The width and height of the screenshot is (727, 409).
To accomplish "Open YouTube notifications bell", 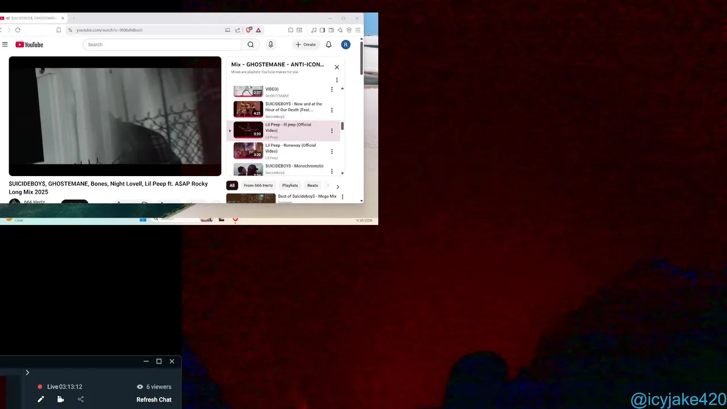I will point(328,44).
